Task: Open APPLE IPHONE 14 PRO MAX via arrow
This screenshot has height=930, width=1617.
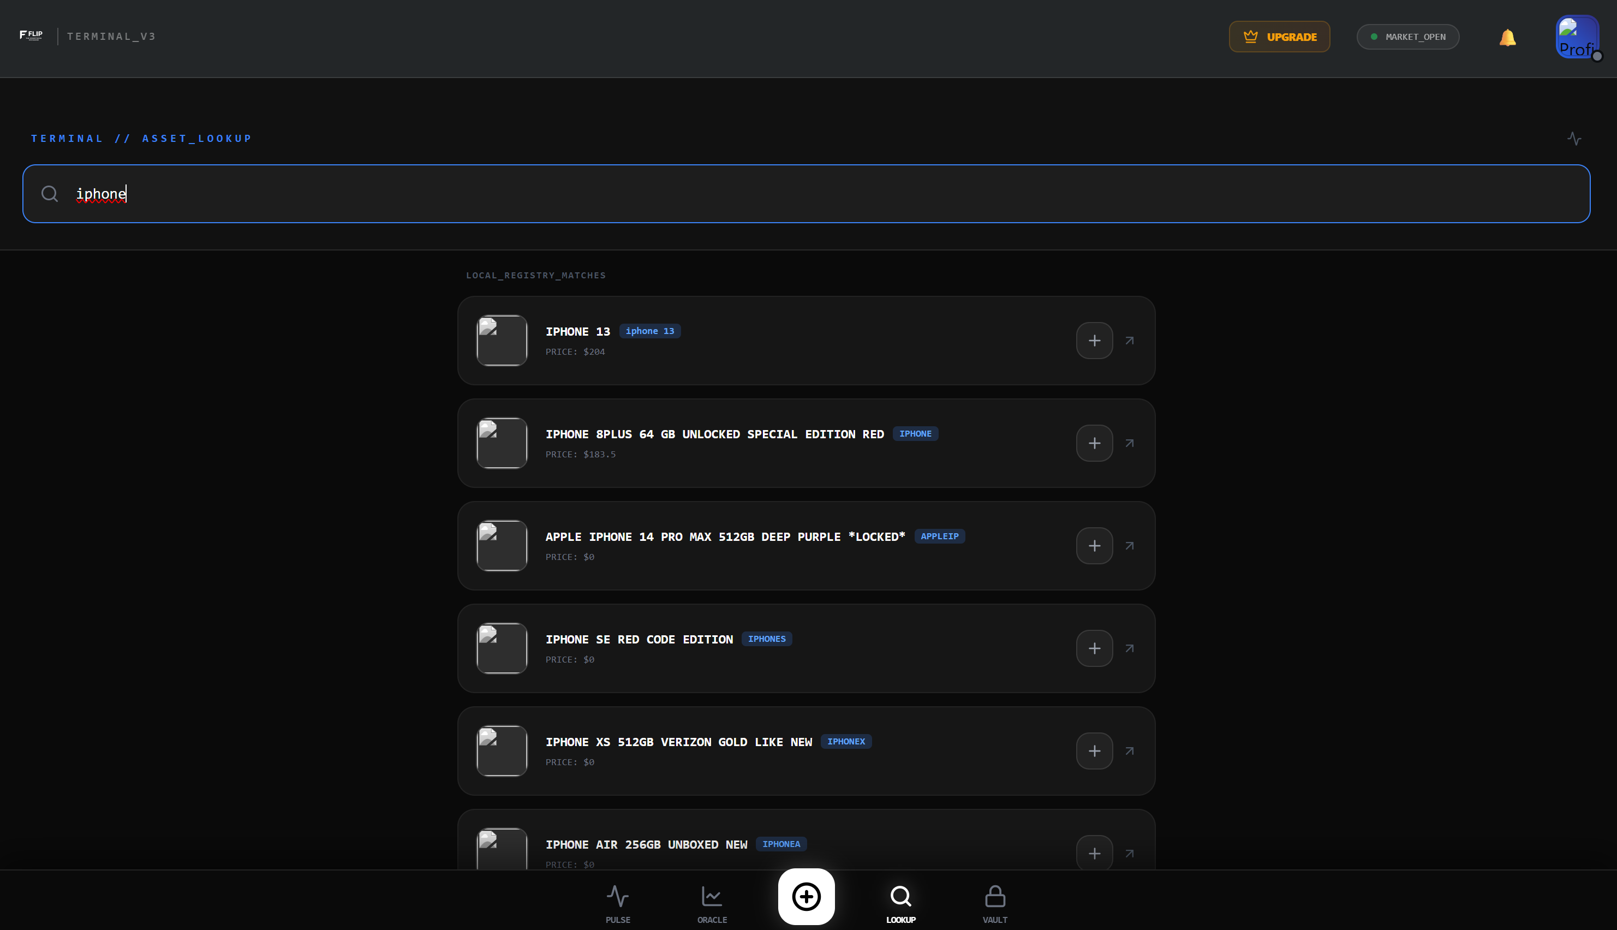Action: [1129, 545]
